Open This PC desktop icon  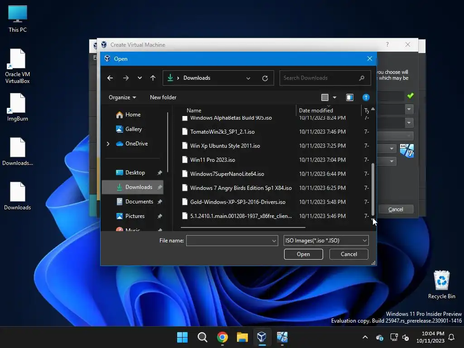tap(18, 19)
